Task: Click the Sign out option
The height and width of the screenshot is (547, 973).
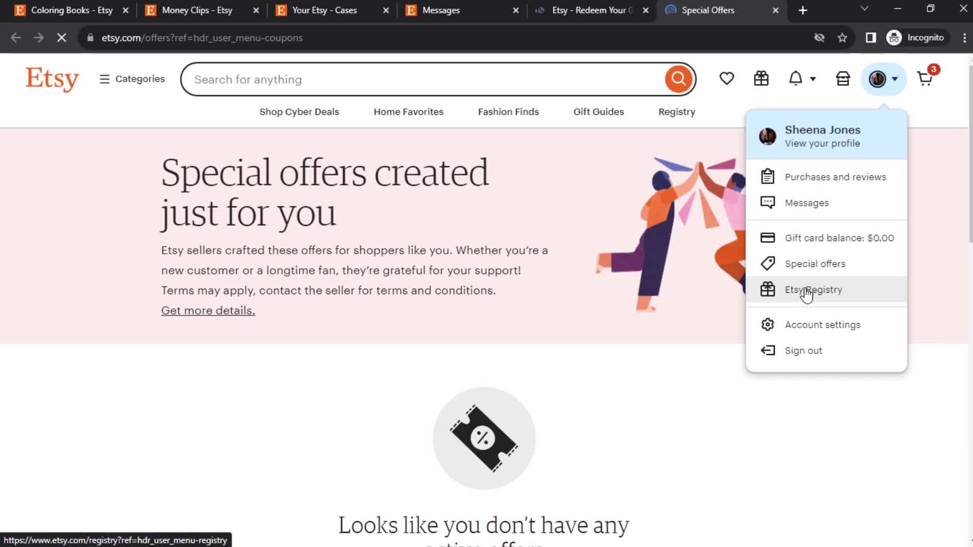Action: click(x=803, y=350)
